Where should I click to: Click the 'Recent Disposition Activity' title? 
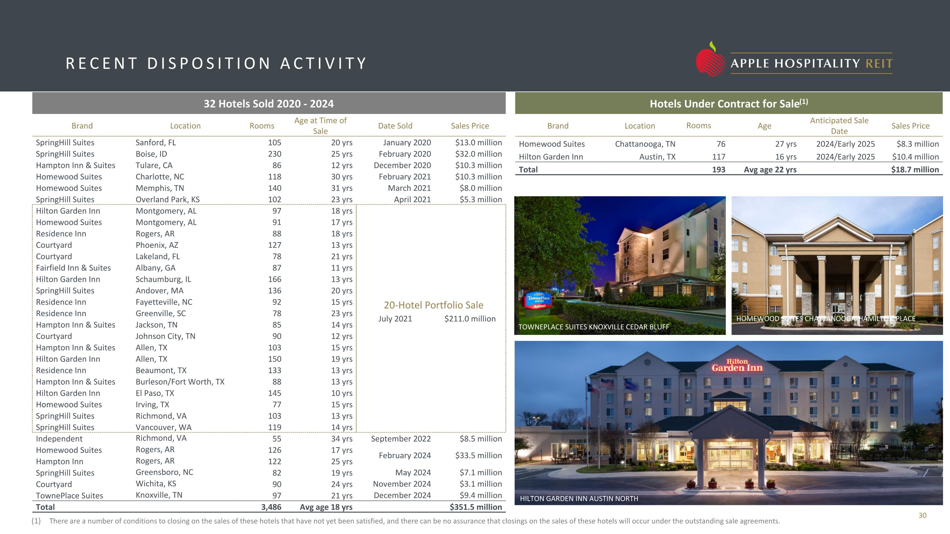point(216,63)
